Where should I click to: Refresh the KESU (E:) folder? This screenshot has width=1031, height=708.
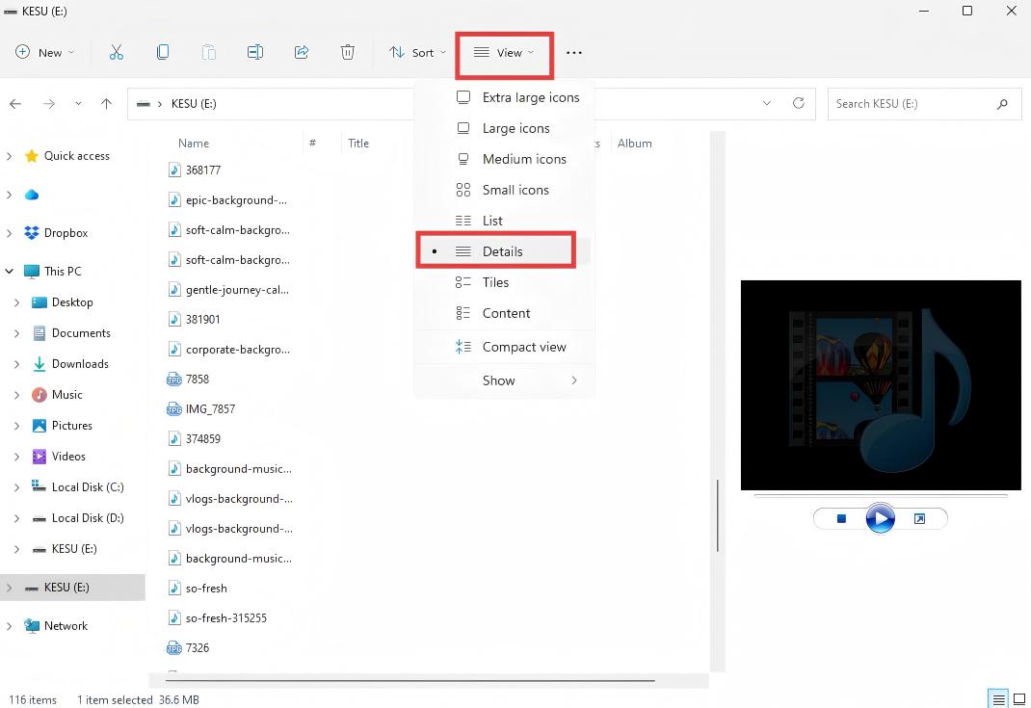pyautogui.click(x=798, y=103)
